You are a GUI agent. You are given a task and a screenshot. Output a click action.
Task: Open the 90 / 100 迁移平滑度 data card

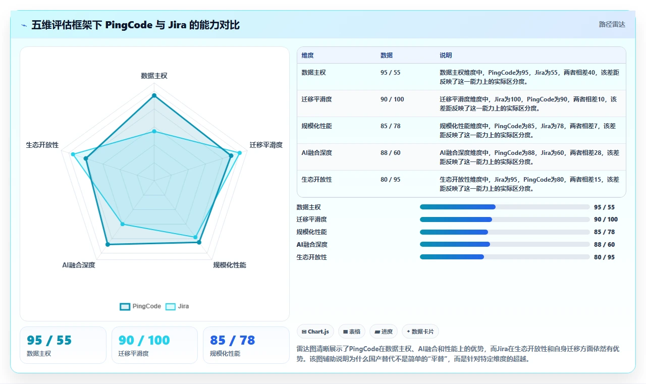[x=154, y=345]
